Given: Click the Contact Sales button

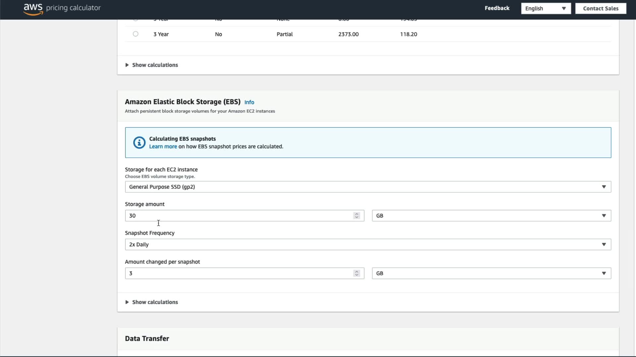Looking at the screenshot, I should (x=600, y=9).
